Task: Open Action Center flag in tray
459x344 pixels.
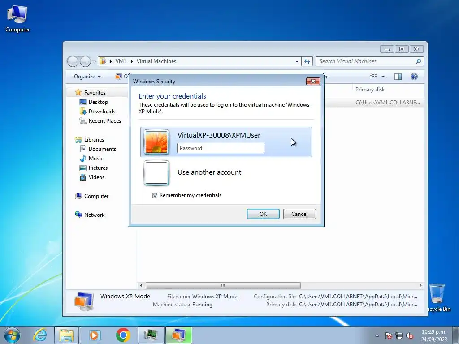Action: (x=388, y=336)
